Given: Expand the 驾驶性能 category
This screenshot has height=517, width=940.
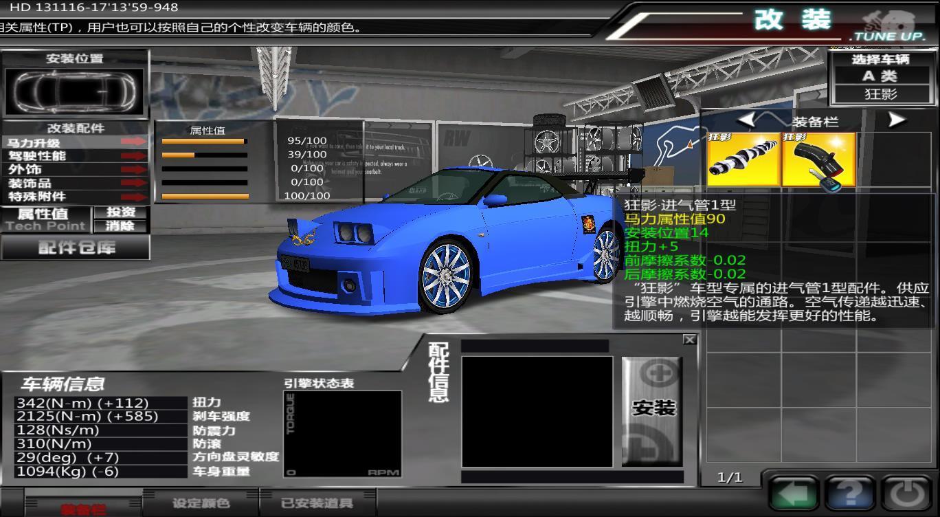Looking at the screenshot, I should pyautogui.click(x=76, y=156).
